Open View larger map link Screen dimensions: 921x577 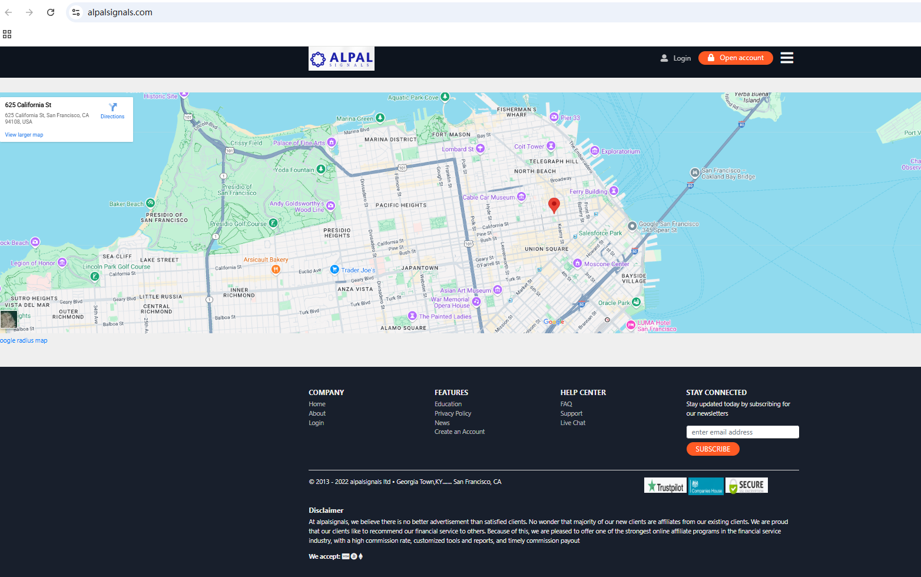pos(24,135)
